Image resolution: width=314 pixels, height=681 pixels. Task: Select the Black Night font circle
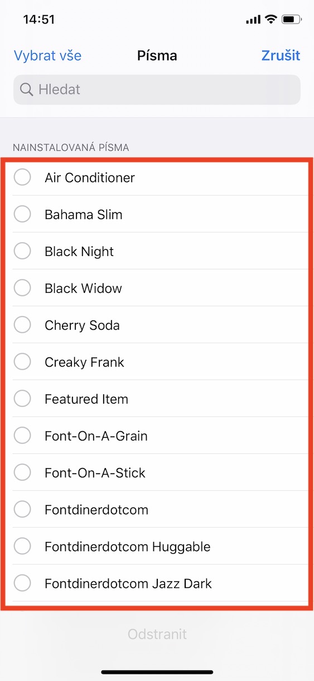coord(22,251)
